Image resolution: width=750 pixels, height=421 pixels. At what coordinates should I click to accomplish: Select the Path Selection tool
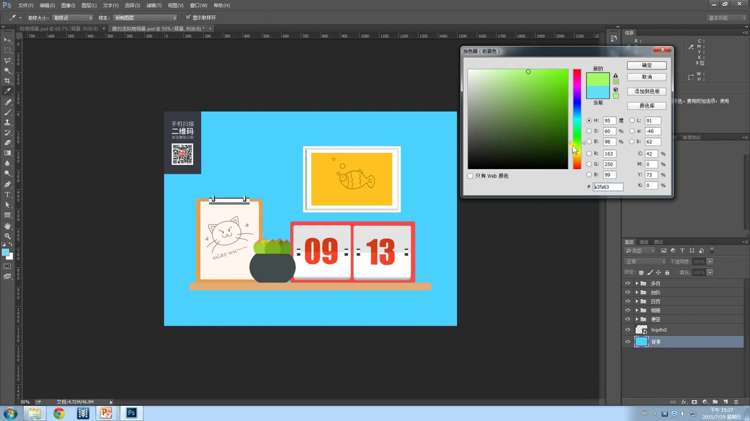(x=8, y=205)
